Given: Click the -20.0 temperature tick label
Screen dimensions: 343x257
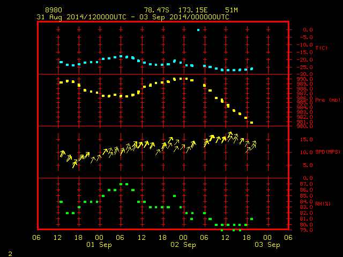Looking at the screenshot, I should pos(305,59).
